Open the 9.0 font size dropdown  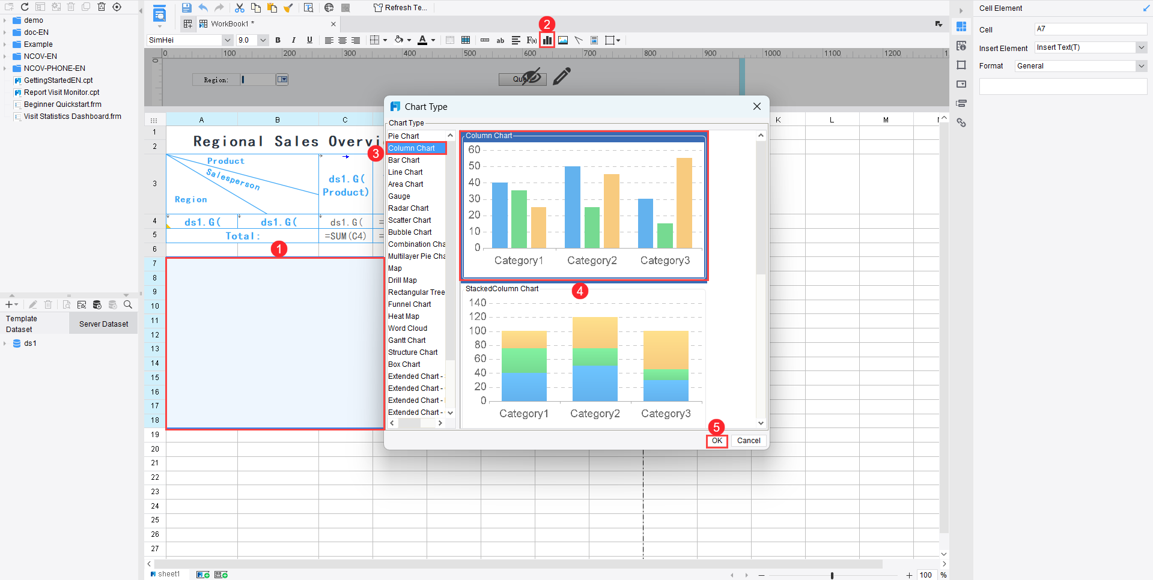tap(263, 40)
